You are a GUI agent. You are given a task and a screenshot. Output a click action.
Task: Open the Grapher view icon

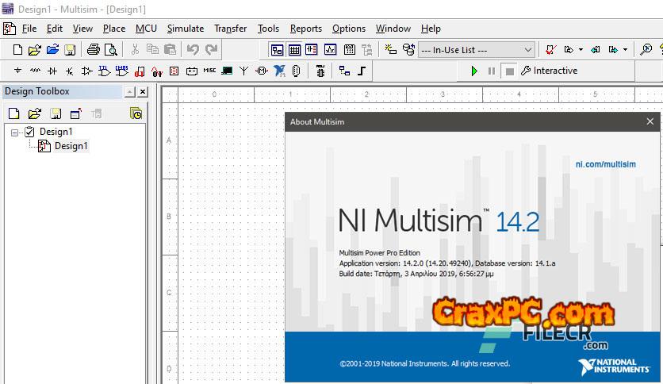pyautogui.click(x=330, y=50)
